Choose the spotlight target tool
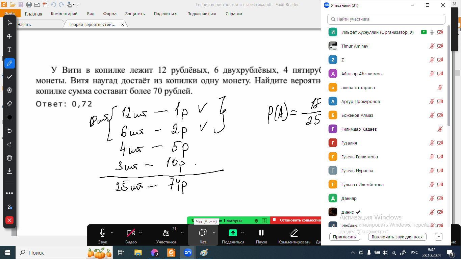The width and height of the screenshot is (461, 261). point(9,90)
